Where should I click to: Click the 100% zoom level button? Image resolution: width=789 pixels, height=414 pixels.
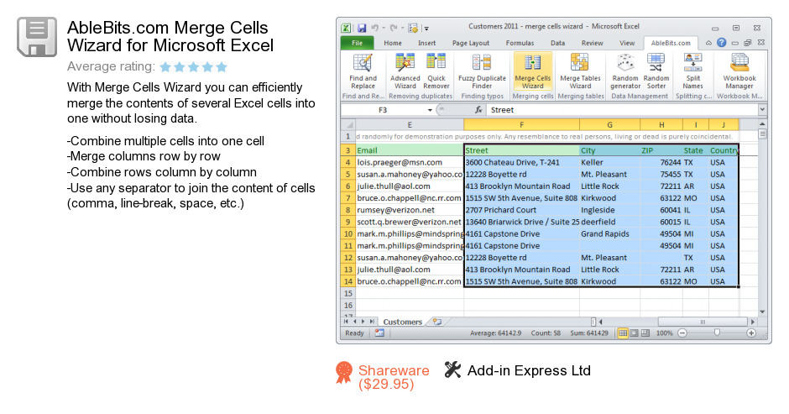(664, 333)
